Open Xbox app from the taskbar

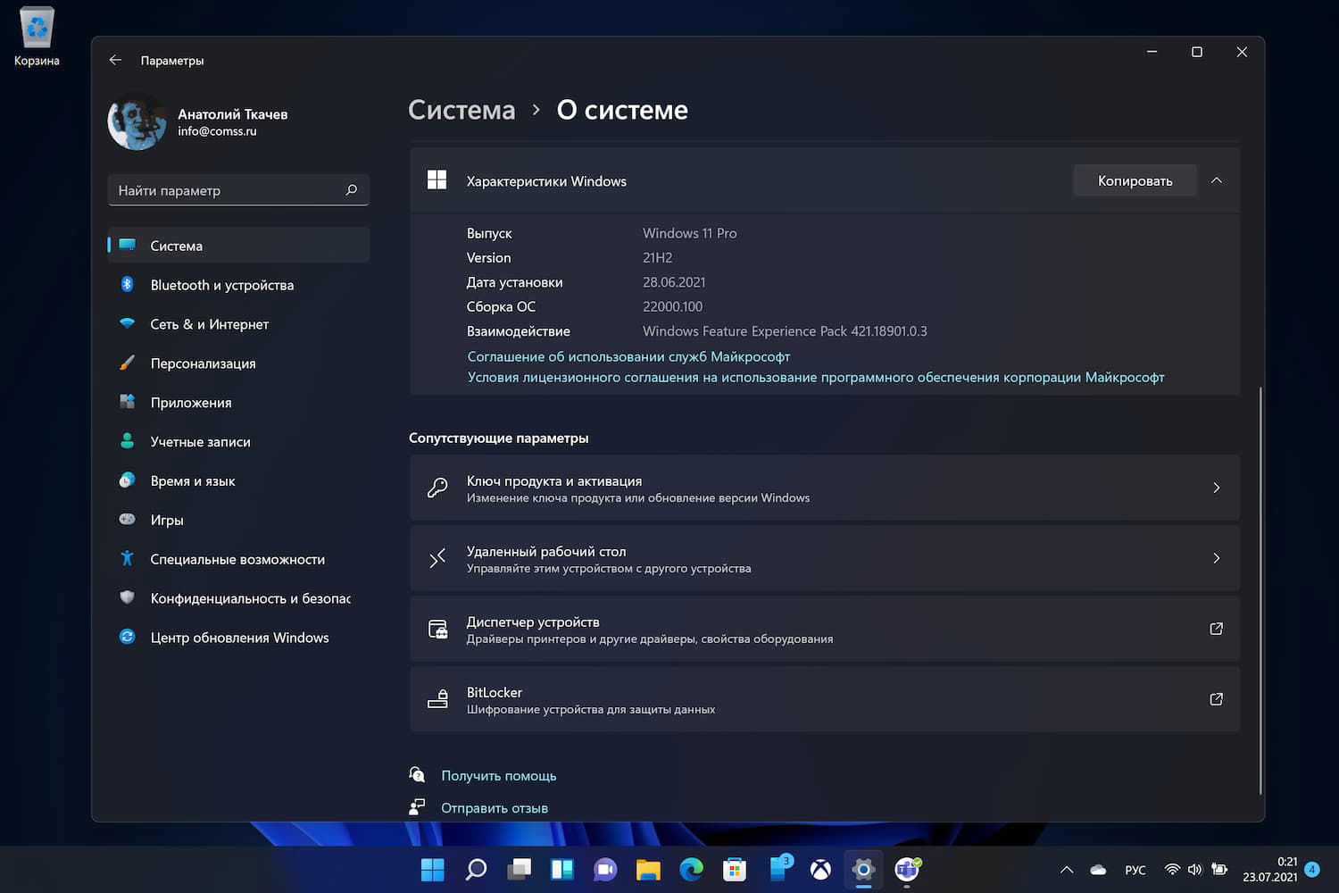click(820, 869)
